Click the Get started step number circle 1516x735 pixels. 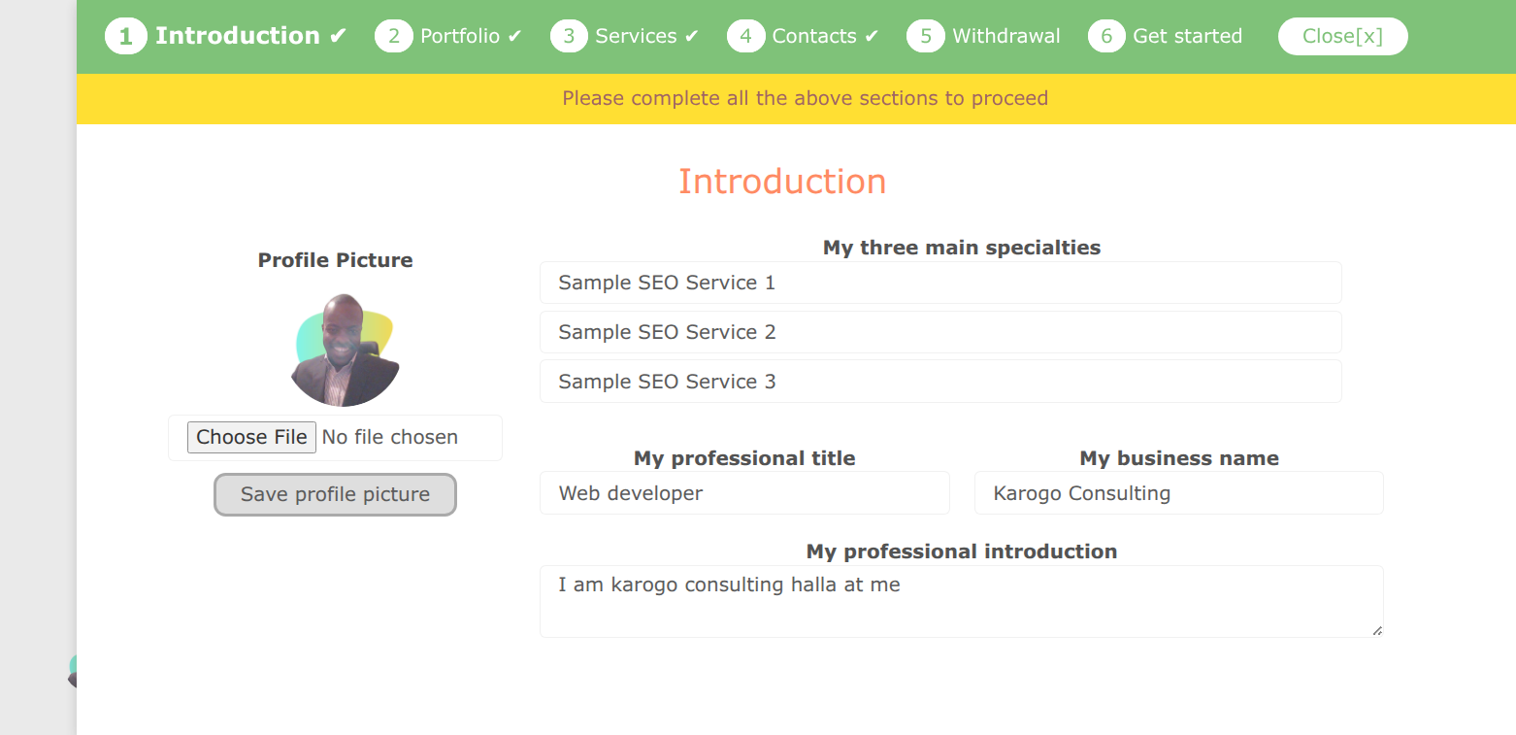coord(1106,36)
